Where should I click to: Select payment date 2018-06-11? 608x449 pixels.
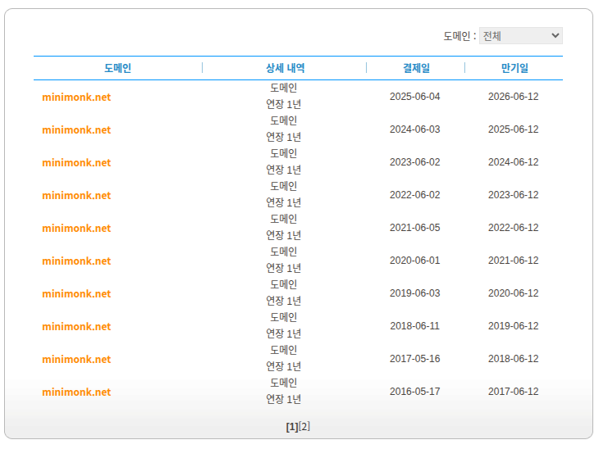point(415,326)
